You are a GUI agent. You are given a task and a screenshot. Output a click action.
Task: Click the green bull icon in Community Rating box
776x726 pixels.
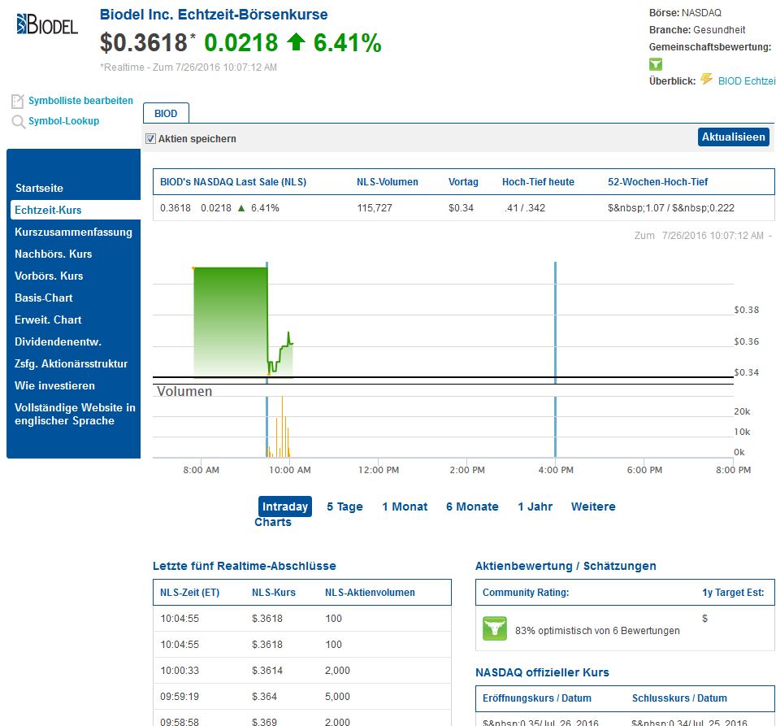(494, 628)
